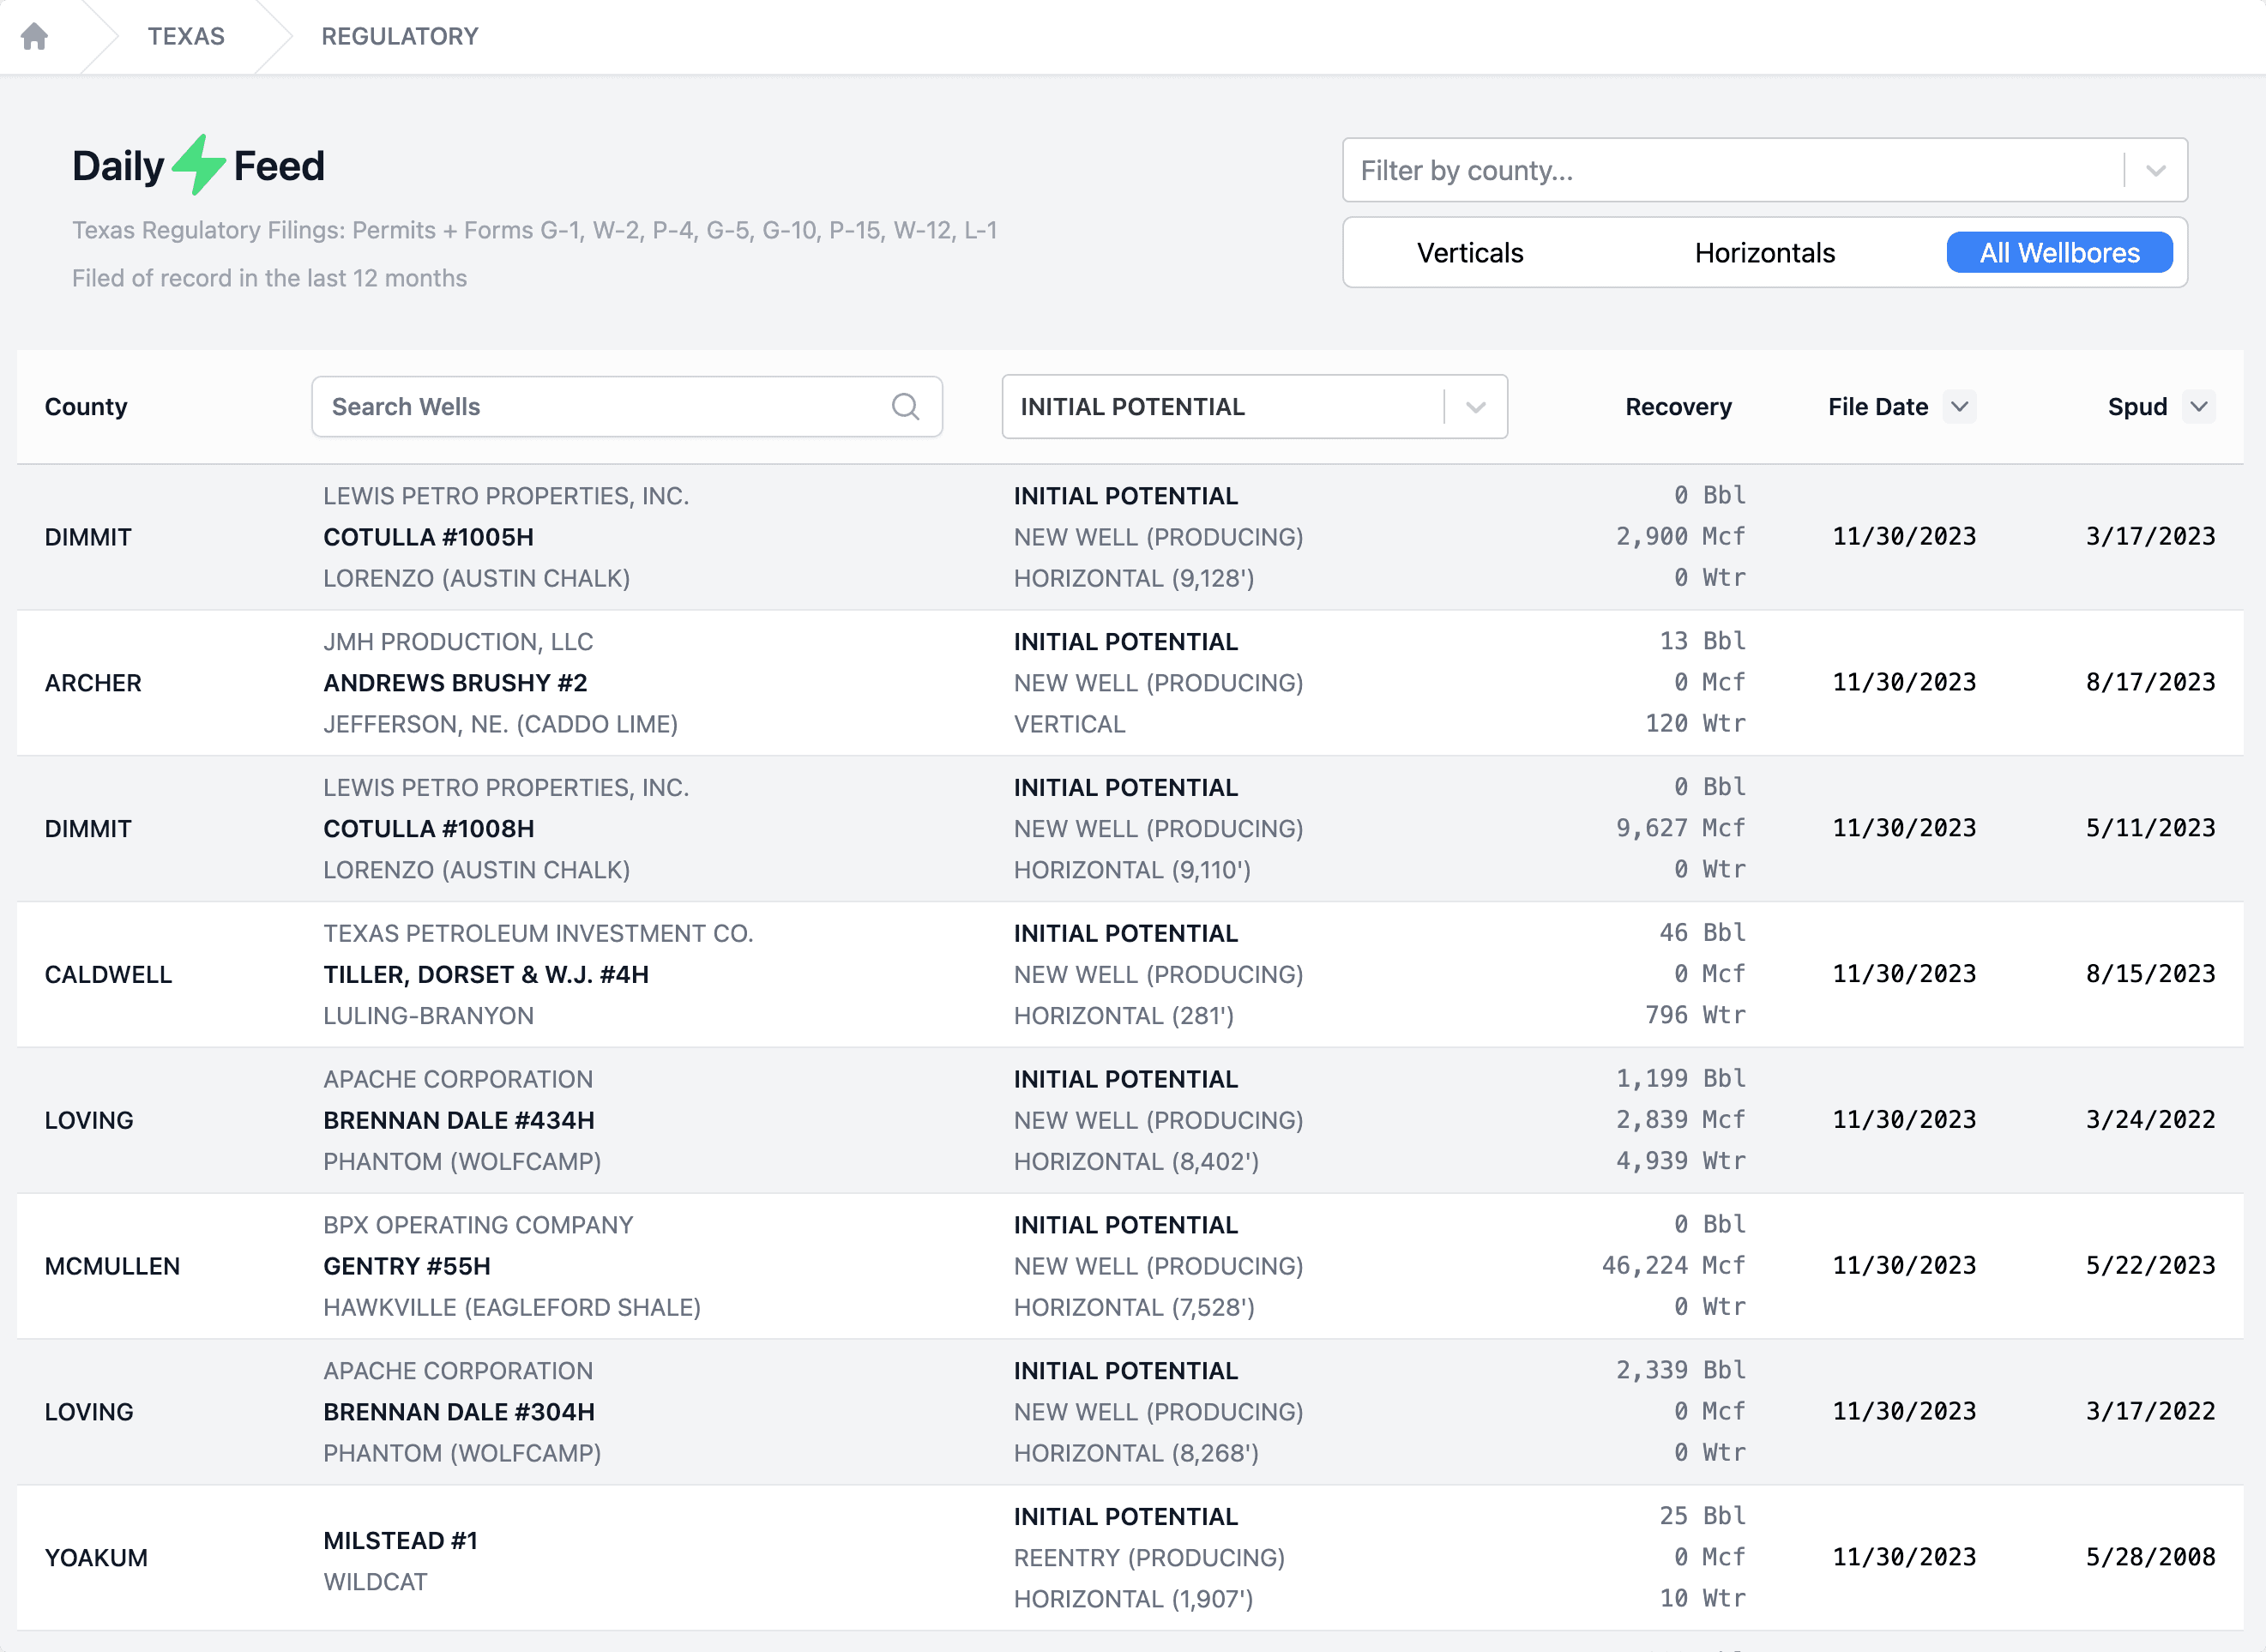Open well COTULLA #1008H
Viewport: 2266px width, 1652px height.
[428, 829]
